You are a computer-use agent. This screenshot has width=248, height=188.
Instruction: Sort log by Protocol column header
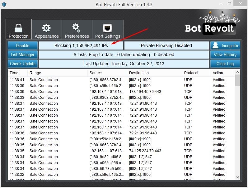point(196,73)
